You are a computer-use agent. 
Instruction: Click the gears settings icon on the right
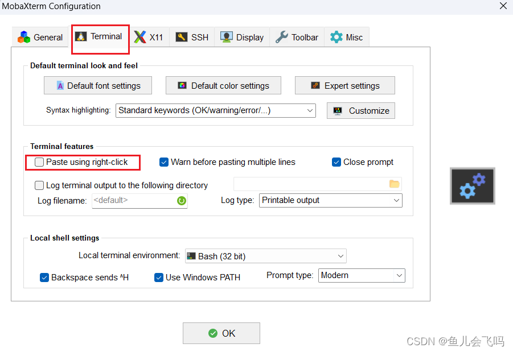[473, 185]
